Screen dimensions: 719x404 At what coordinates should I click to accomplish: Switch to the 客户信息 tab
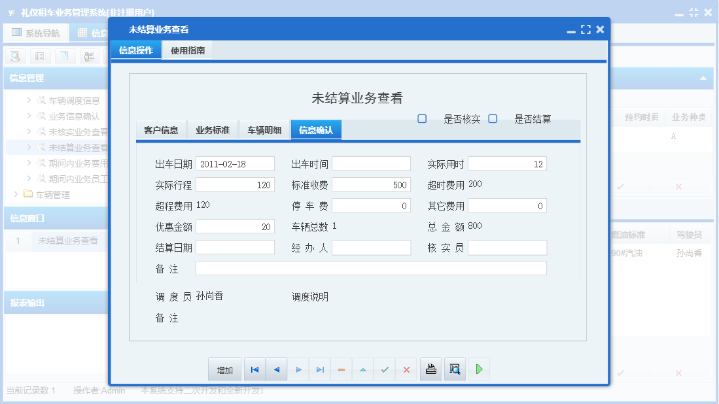(x=162, y=129)
